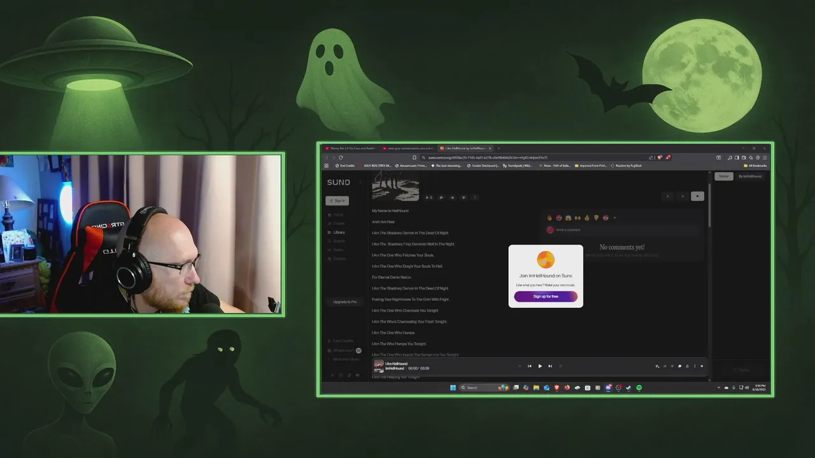The height and width of the screenshot is (458, 815).
Task: Open a new browser tab
Action: tap(499, 148)
